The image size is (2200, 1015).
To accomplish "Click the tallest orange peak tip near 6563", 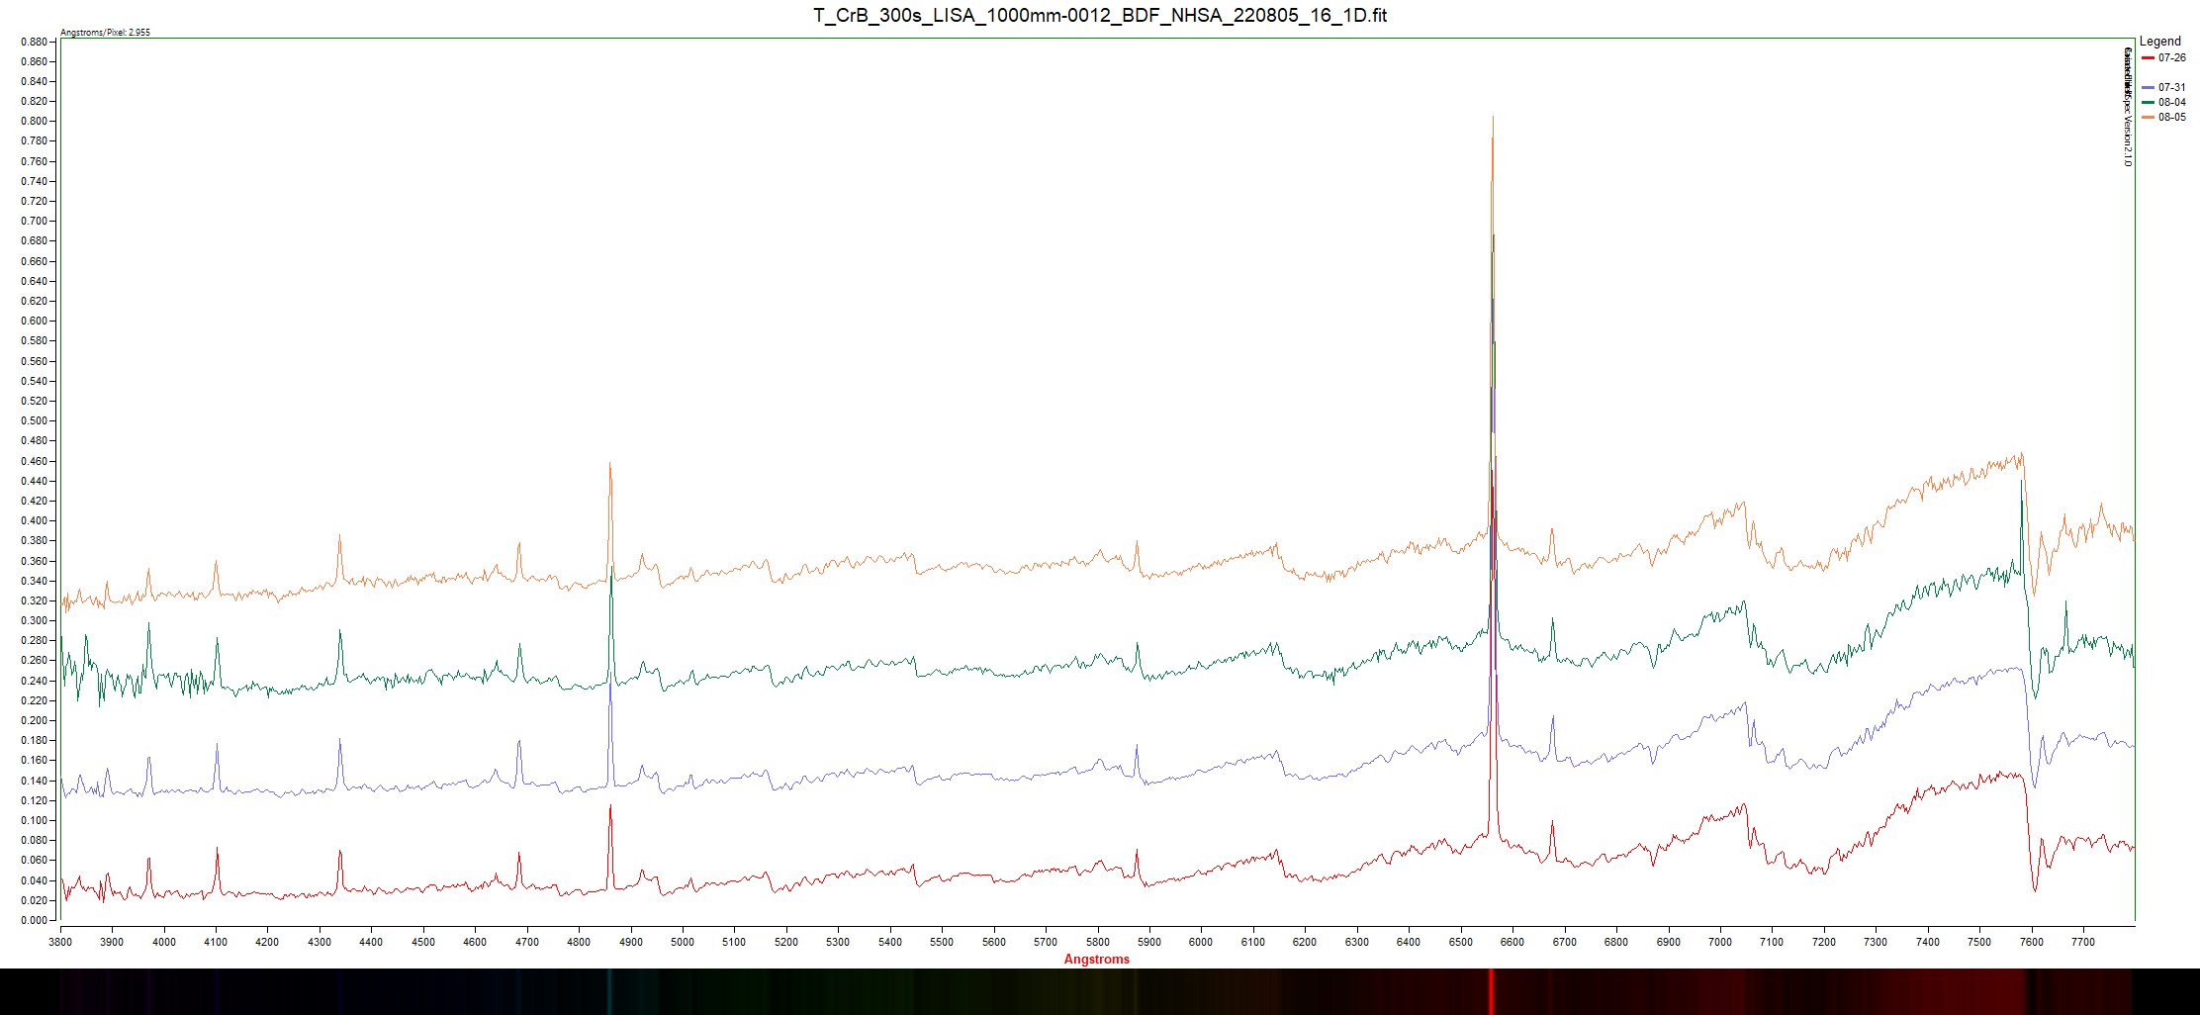I will tap(1493, 118).
